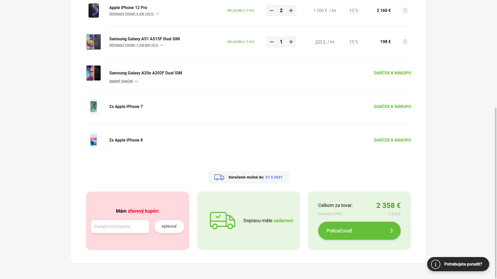This screenshot has height=279, width=497.
Task: Click 10 % discount for iPhone 12 Pro
Action: (x=354, y=11)
